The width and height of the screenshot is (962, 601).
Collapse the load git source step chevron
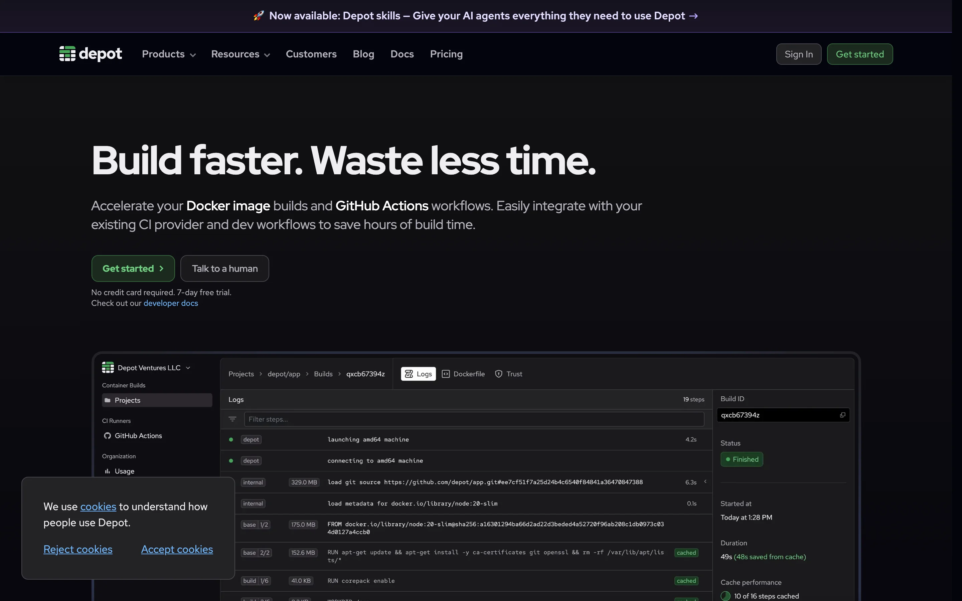click(x=705, y=482)
